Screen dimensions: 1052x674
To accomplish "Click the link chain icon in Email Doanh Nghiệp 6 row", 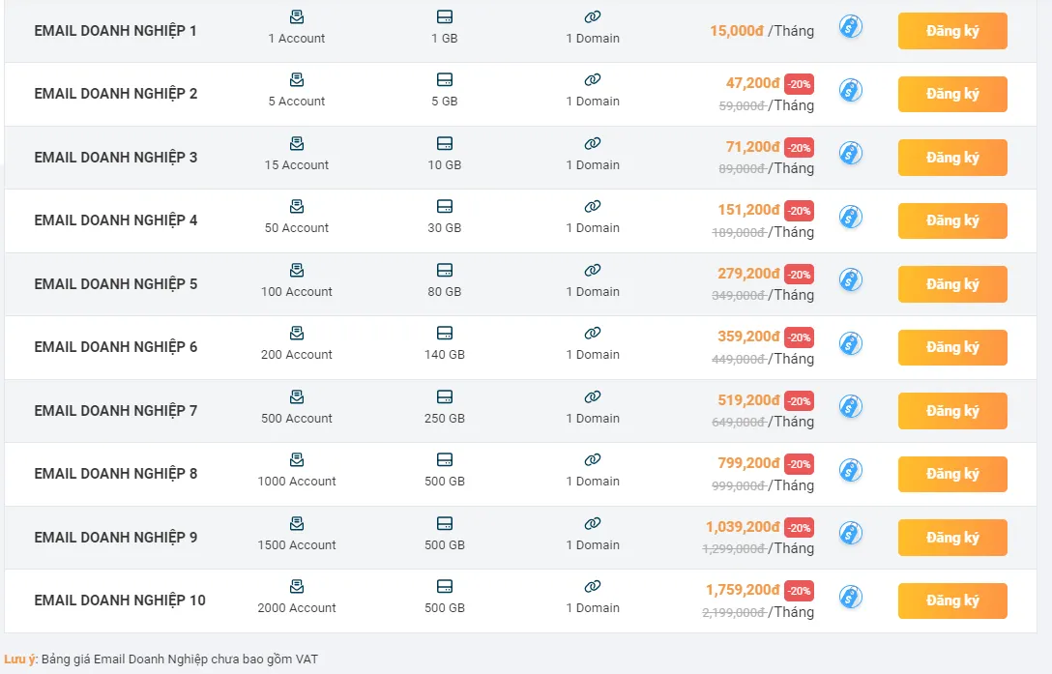I will (x=593, y=333).
